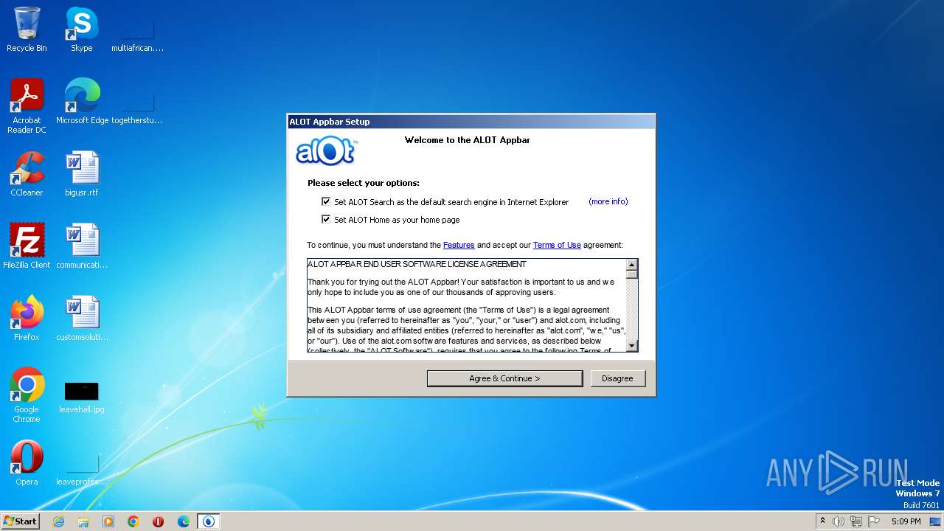Open Chrome from the taskbar
This screenshot has height=531, width=944.
(133, 521)
